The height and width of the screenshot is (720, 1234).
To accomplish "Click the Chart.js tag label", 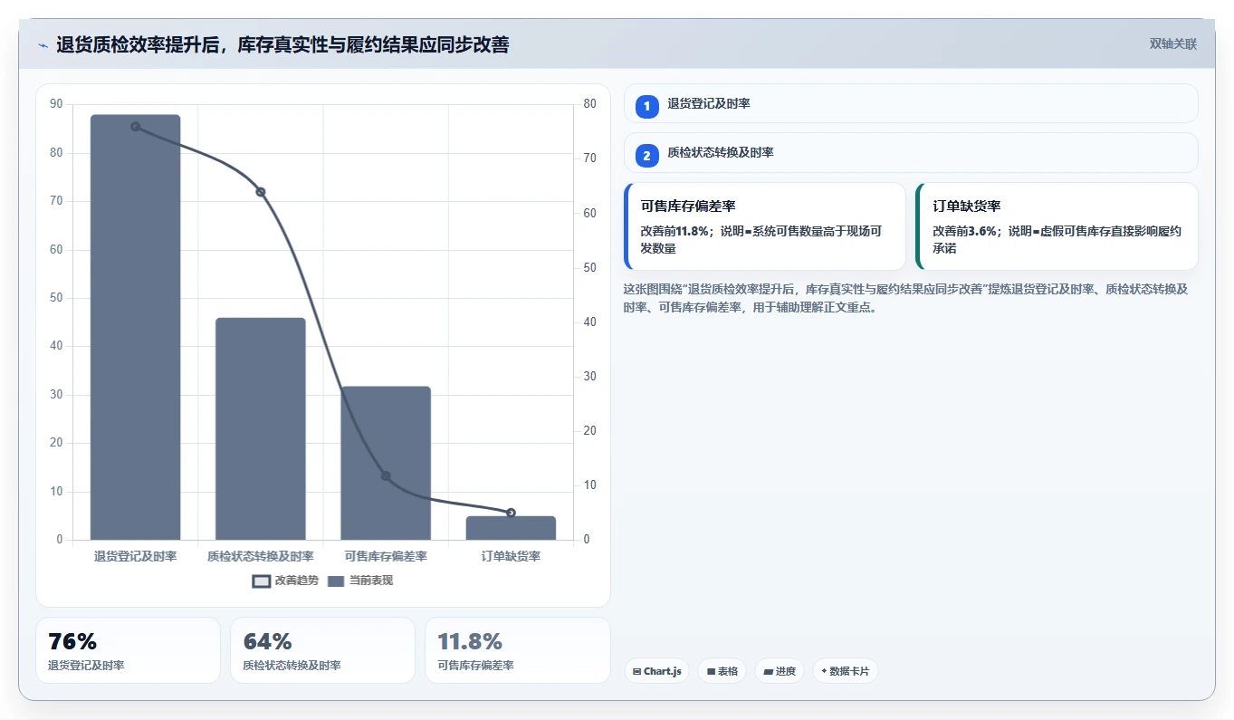I will click(663, 672).
